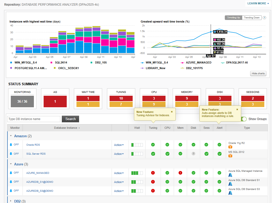Click the Type column header
This screenshot has height=203, width=272.
click(247, 128)
